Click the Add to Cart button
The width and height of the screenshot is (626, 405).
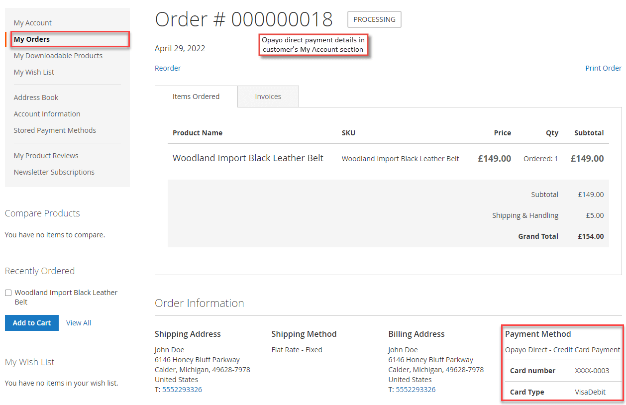point(32,323)
